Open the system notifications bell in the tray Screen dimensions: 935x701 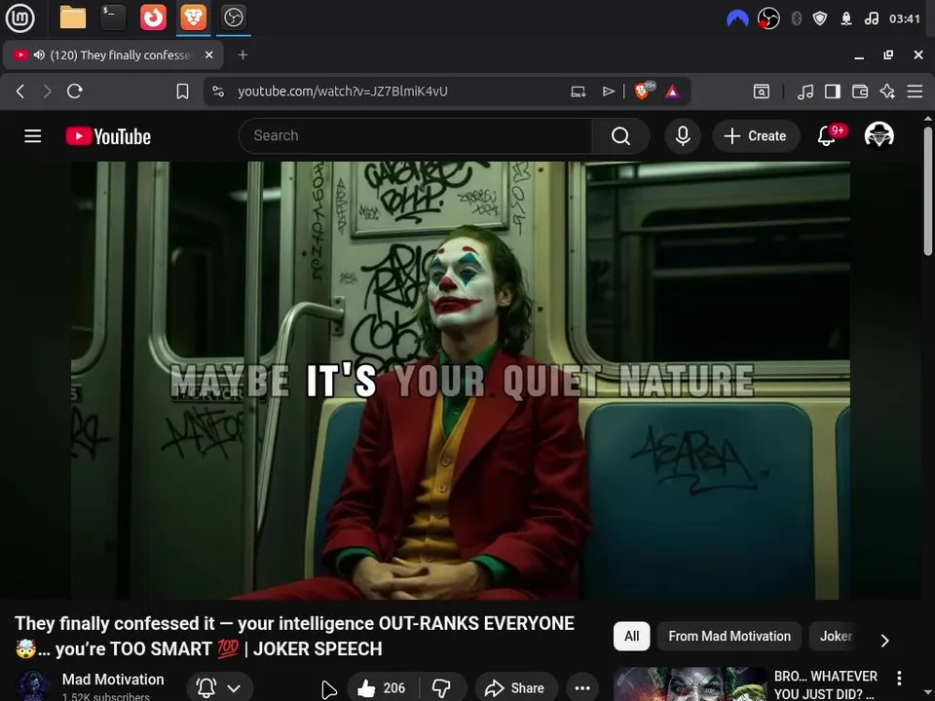pos(845,18)
